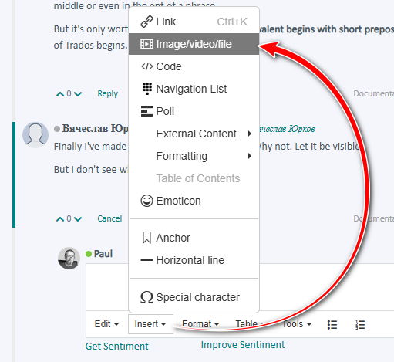Click the Reply link
The width and height of the screenshot is (394, 362).
pyautogui.click(x=107, y=93)
